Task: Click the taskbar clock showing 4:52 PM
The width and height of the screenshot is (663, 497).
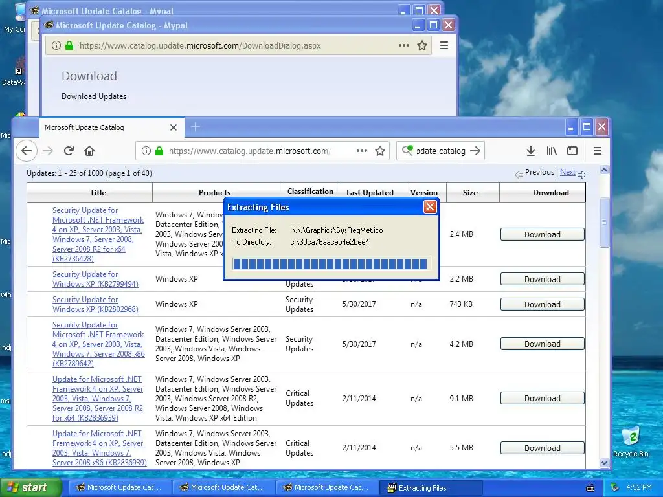Action: (639, 487)
